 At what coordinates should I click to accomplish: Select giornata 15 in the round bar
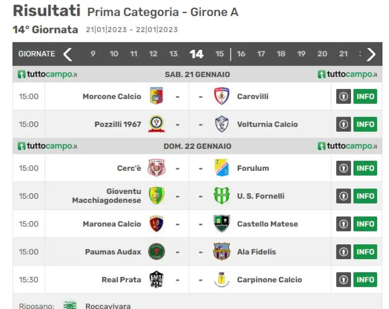pyautogui.click(x=219, y=54)
